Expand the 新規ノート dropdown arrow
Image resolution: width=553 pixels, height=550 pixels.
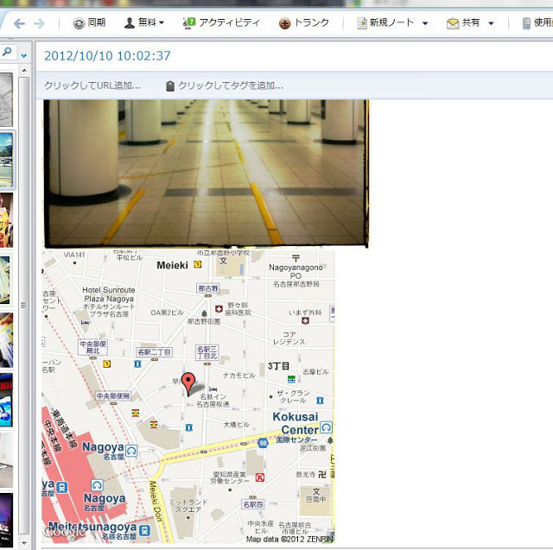point(425,23)
